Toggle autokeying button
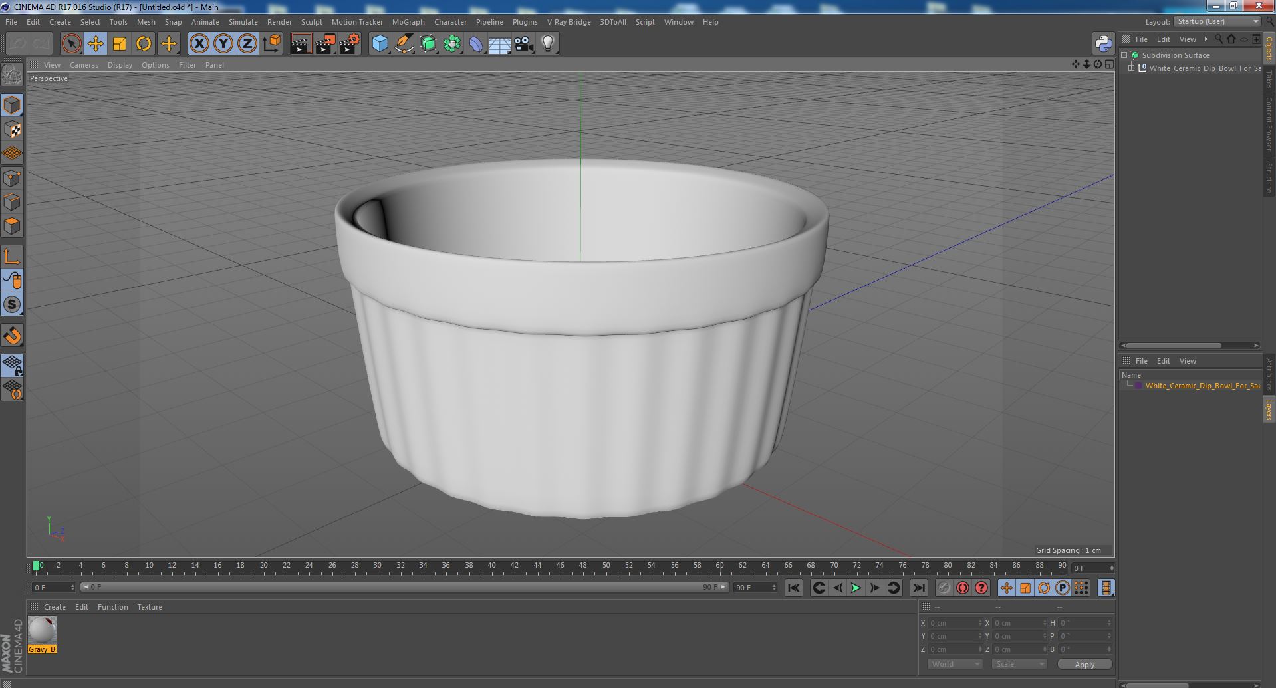The width and height of the screenshot is (1276, 688). point(962,588)
